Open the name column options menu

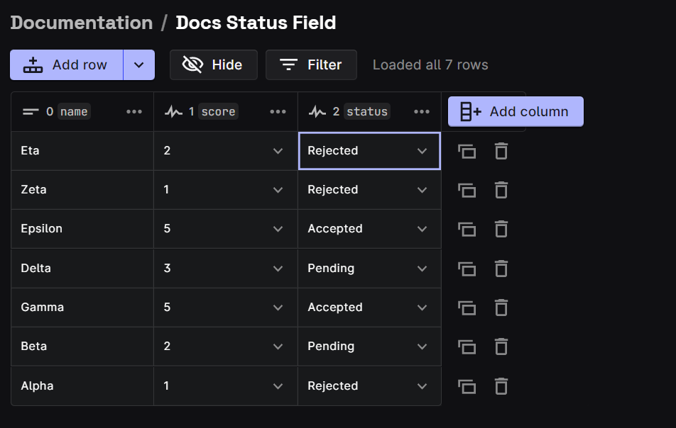134,111
